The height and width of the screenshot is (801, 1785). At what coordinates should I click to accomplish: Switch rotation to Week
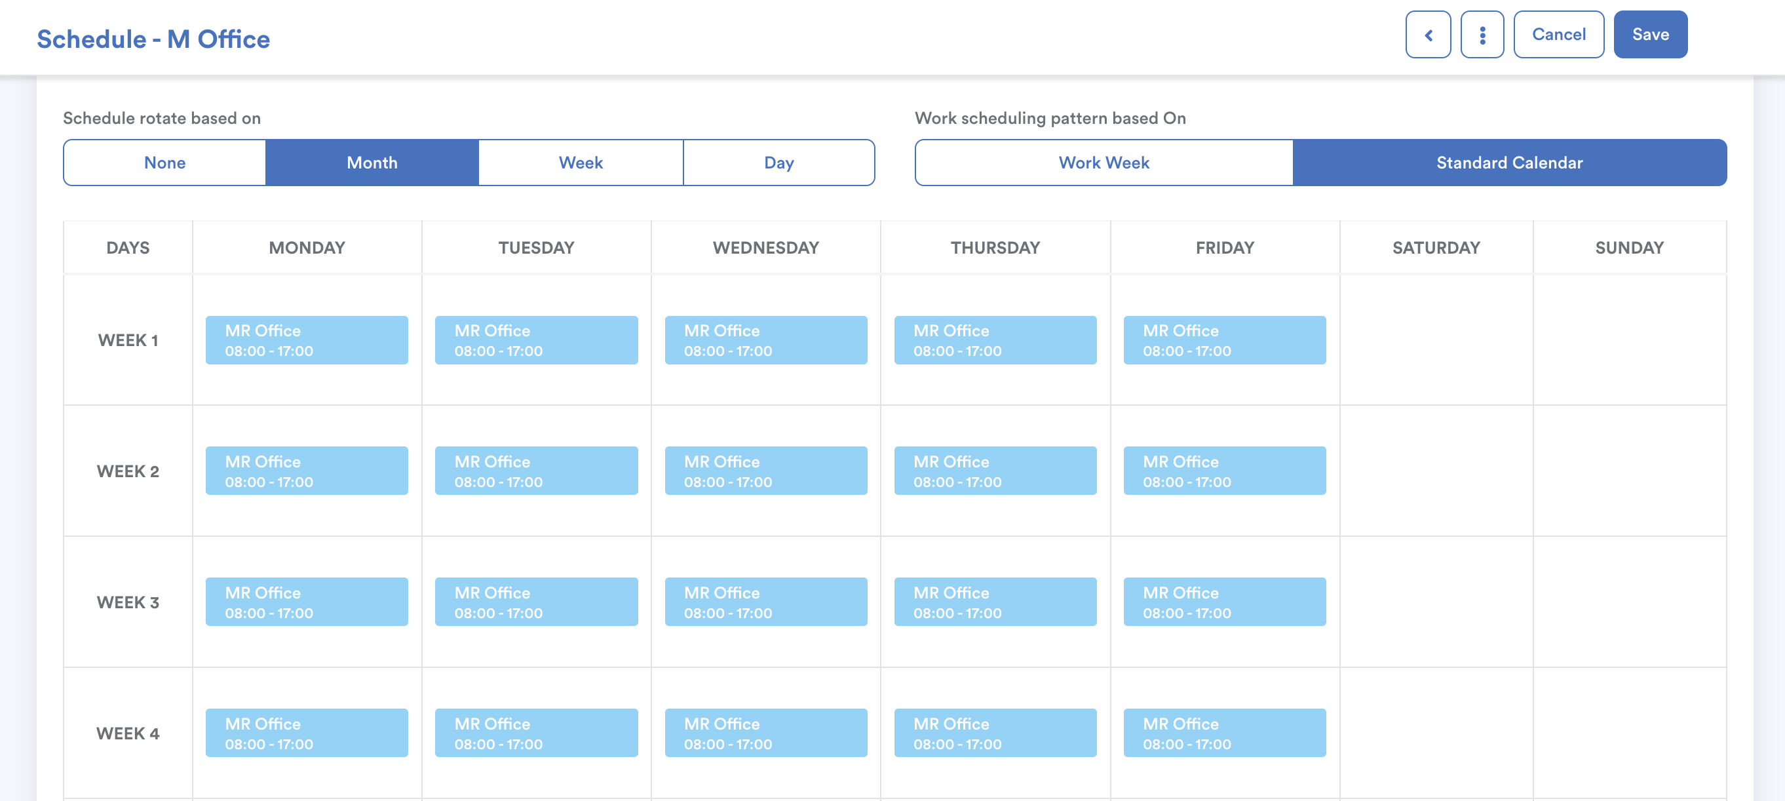[581, 163]
